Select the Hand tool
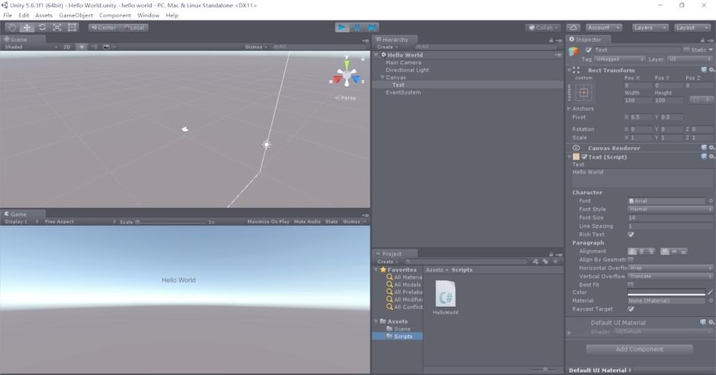Screen dimensions: 716x375 pyautogui.click(x=12, y=27)
